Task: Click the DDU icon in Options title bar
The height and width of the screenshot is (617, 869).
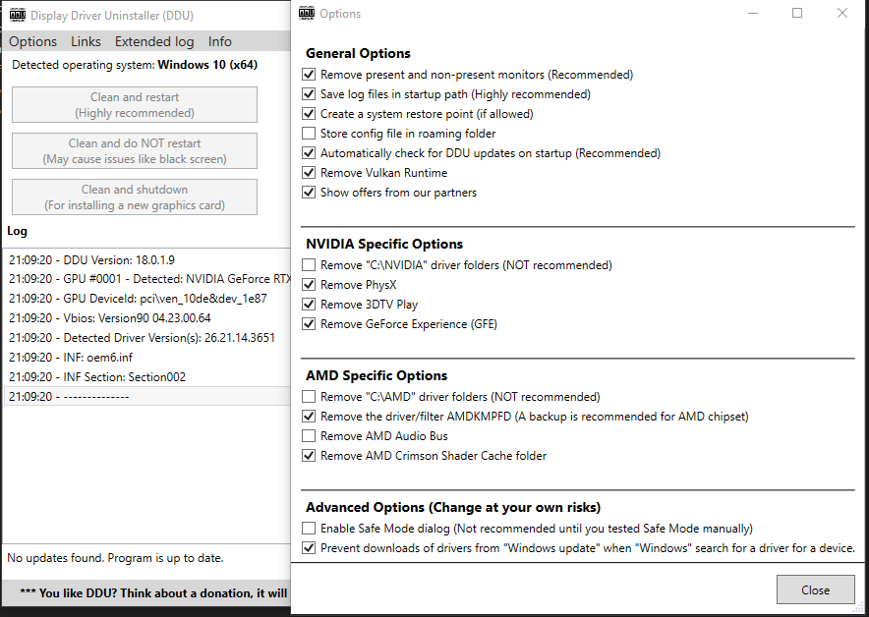Action: [x=307, y=13]
